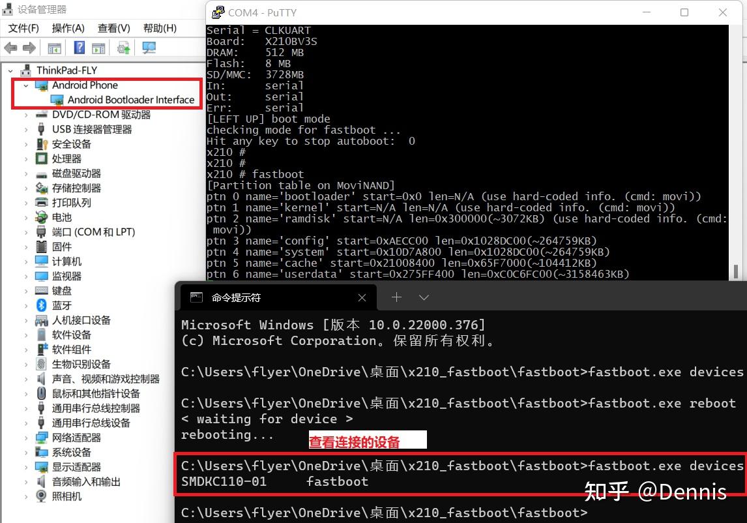
Task: Click the Command Prompt icon on the terminal tab
Action: 196,297
